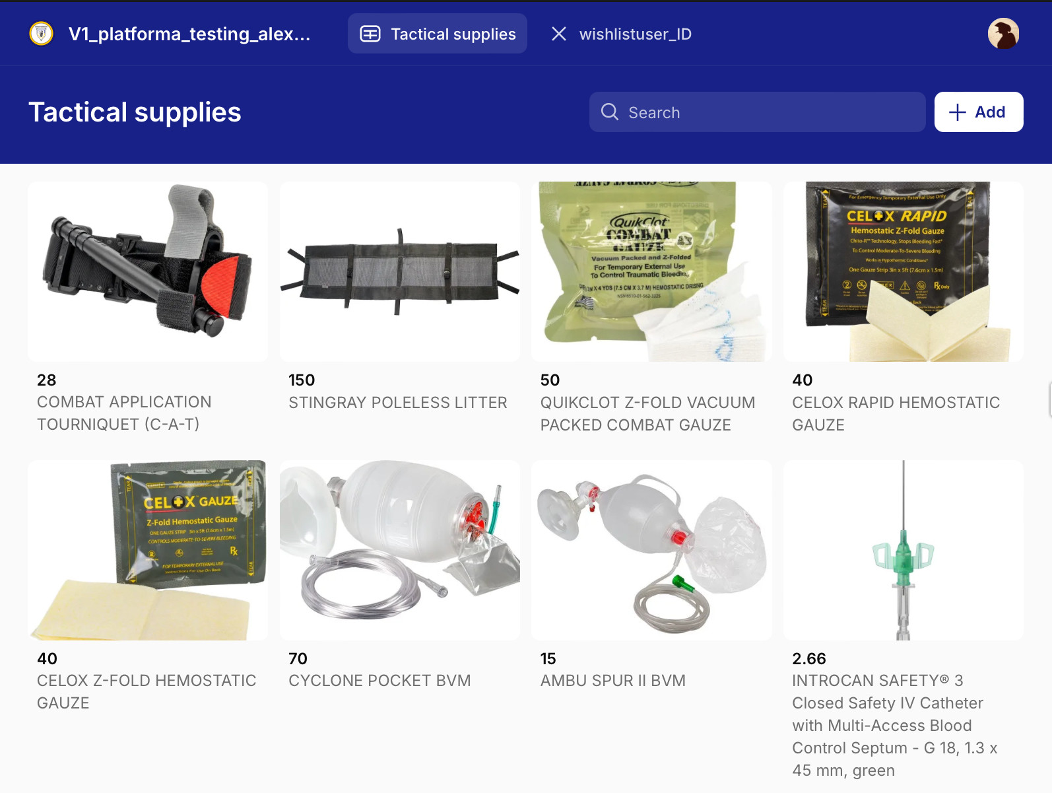The height and width of the screenshot is (793, 1052).
Task: Open the Cyclone Pocket BVM image
Action: 400,550
